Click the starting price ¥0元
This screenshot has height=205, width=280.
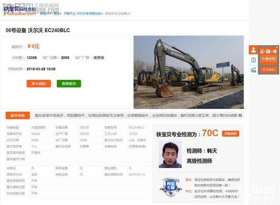tap(33, 46)
